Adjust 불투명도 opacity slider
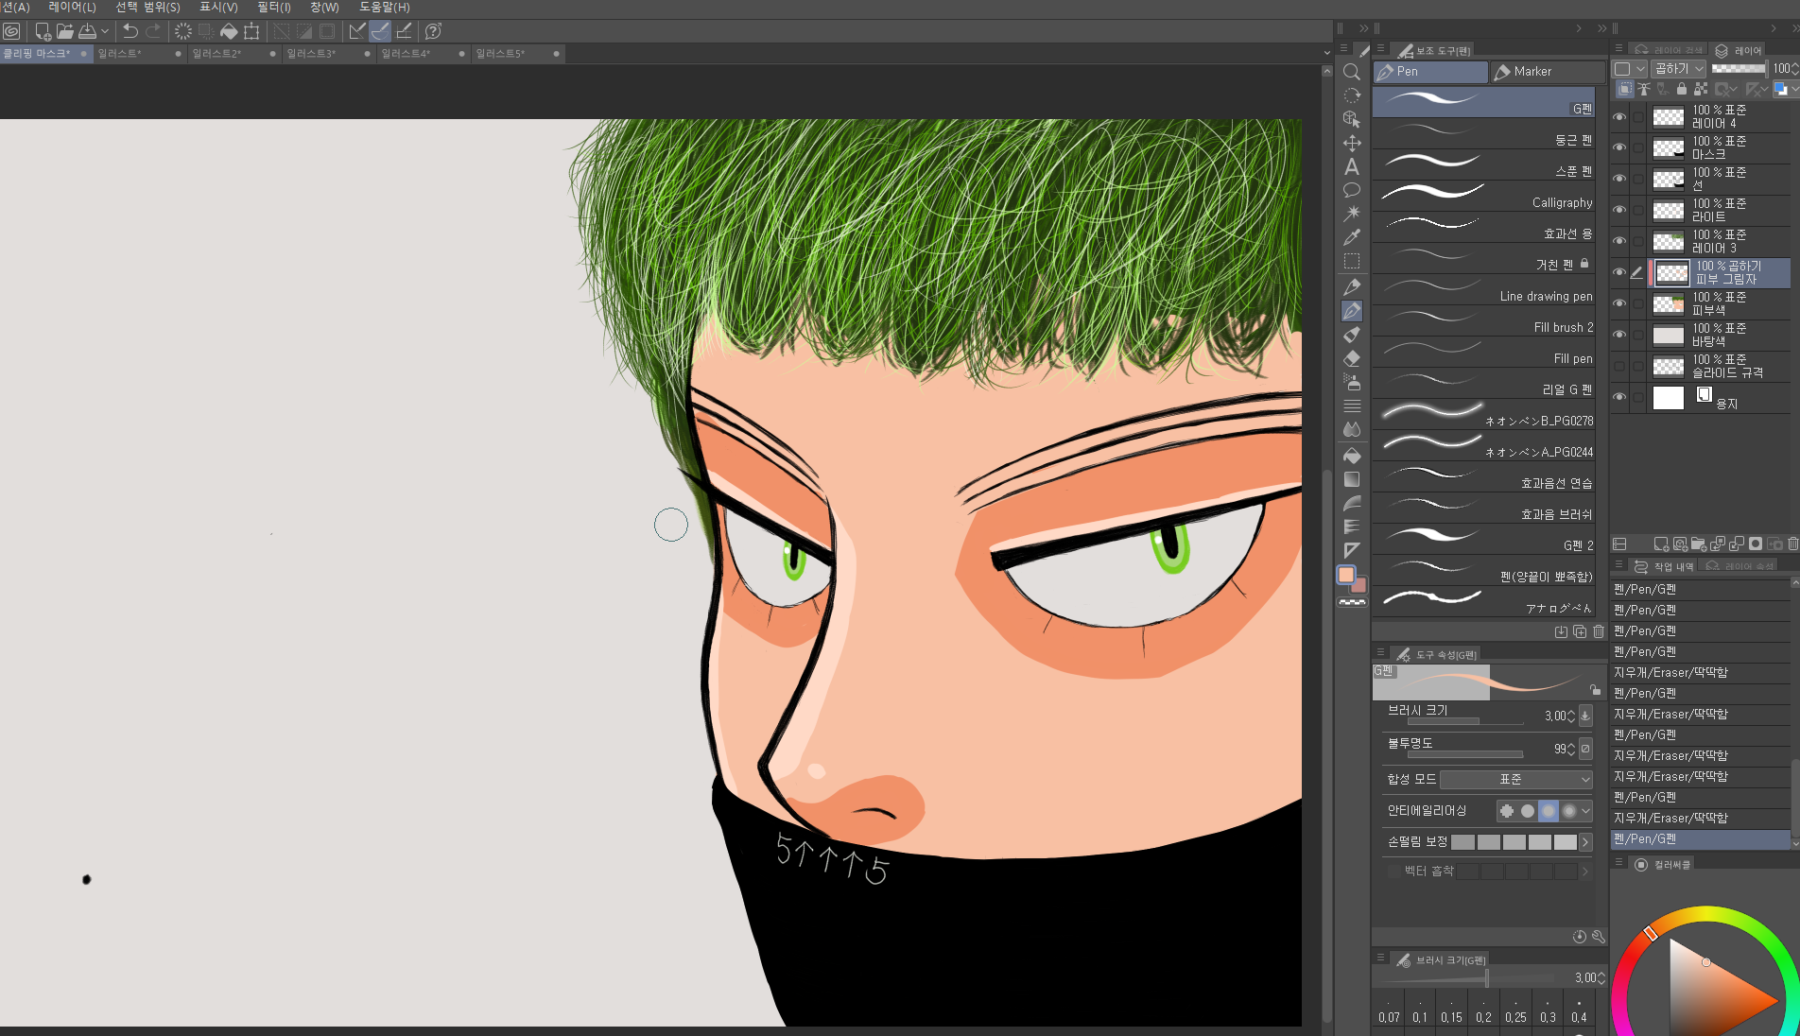Viewport: 1800px width, 1036px height. click(1465, 754)
